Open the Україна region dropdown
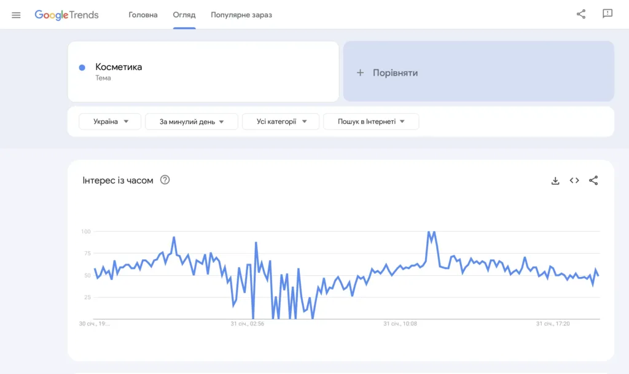The width and height of the screenshot is (629, 374). [109, 121]
